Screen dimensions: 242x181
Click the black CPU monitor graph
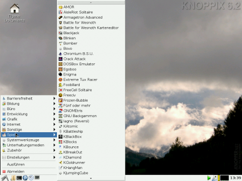tap(224, 178)
